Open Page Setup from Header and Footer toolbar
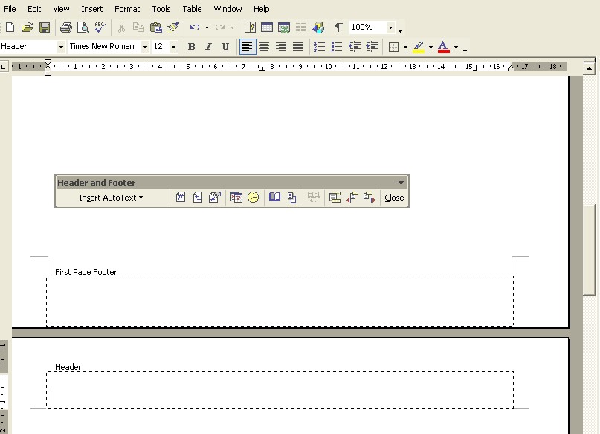 (x=274, y=198)
